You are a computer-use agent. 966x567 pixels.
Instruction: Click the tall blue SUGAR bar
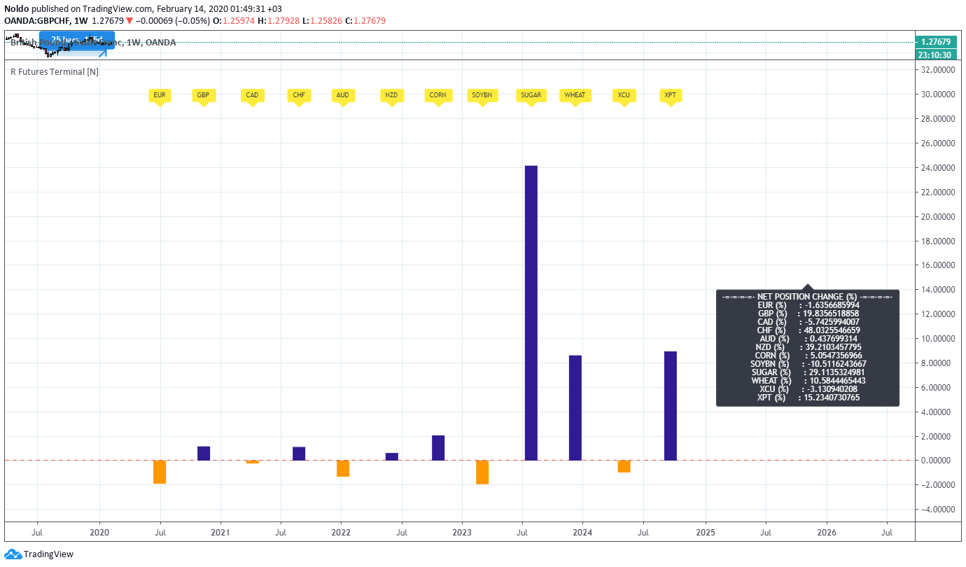(x=531, y=313)
